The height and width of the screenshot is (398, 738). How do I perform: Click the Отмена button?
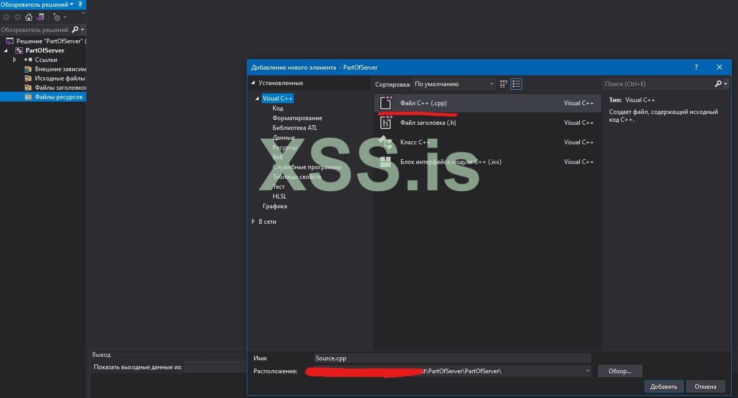pos(706,387)
